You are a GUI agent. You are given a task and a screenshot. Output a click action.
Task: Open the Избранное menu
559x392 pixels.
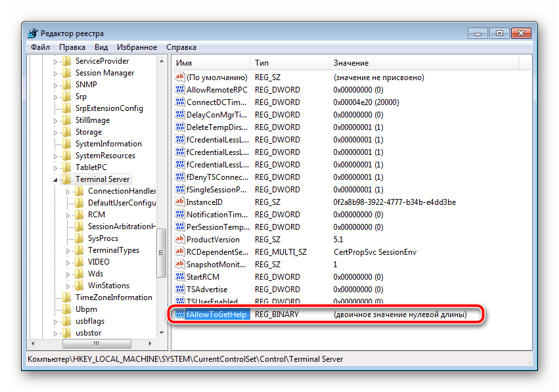(138, 47)
